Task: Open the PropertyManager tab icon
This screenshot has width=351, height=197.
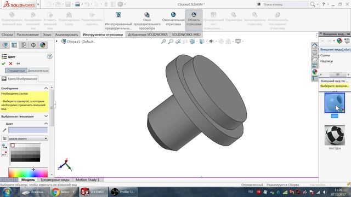Action: 14,45
